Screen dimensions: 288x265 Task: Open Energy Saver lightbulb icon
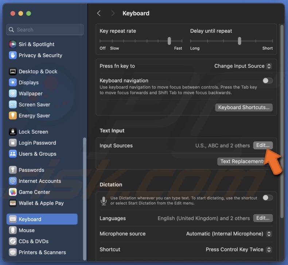pos(13,116)
